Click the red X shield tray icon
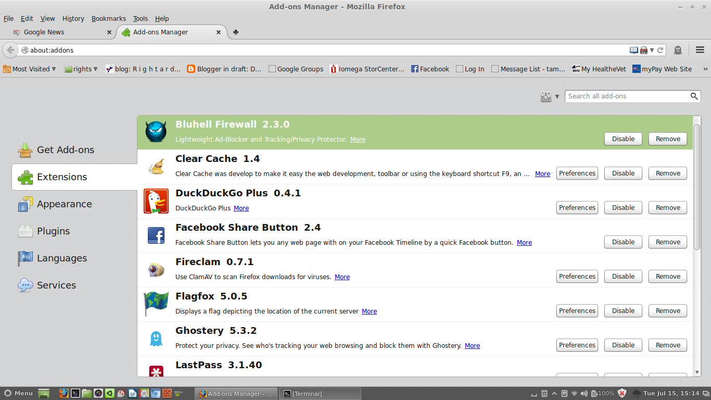Screen dimensions: 711x400 621,393
